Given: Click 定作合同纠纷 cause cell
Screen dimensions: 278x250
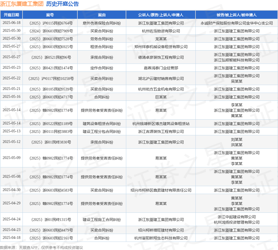Looking at the screenshot, I should click(102, 68).
